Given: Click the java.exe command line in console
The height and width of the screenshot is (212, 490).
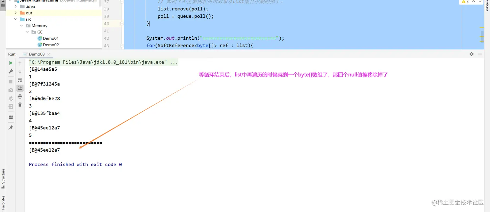Looking at the screenshot, I should click(103, 62).
